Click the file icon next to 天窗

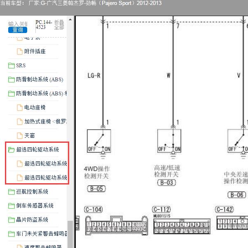pyautogui.click(x=20, y=136)
